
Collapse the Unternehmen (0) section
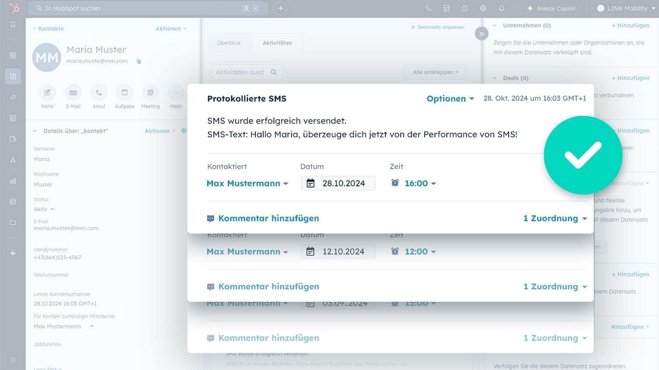point(495,25)
